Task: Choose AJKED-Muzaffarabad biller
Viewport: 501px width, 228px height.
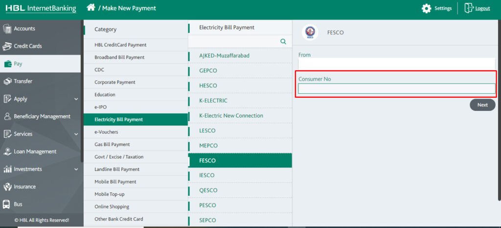Action: point(240,56)
